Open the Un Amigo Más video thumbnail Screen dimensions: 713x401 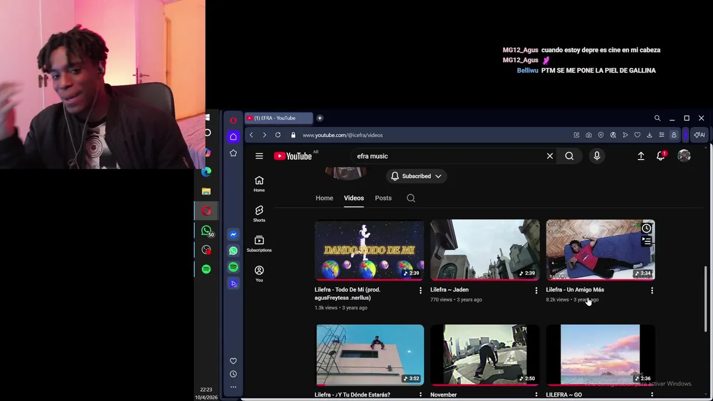pyautogui.click(x=600, y=250)
